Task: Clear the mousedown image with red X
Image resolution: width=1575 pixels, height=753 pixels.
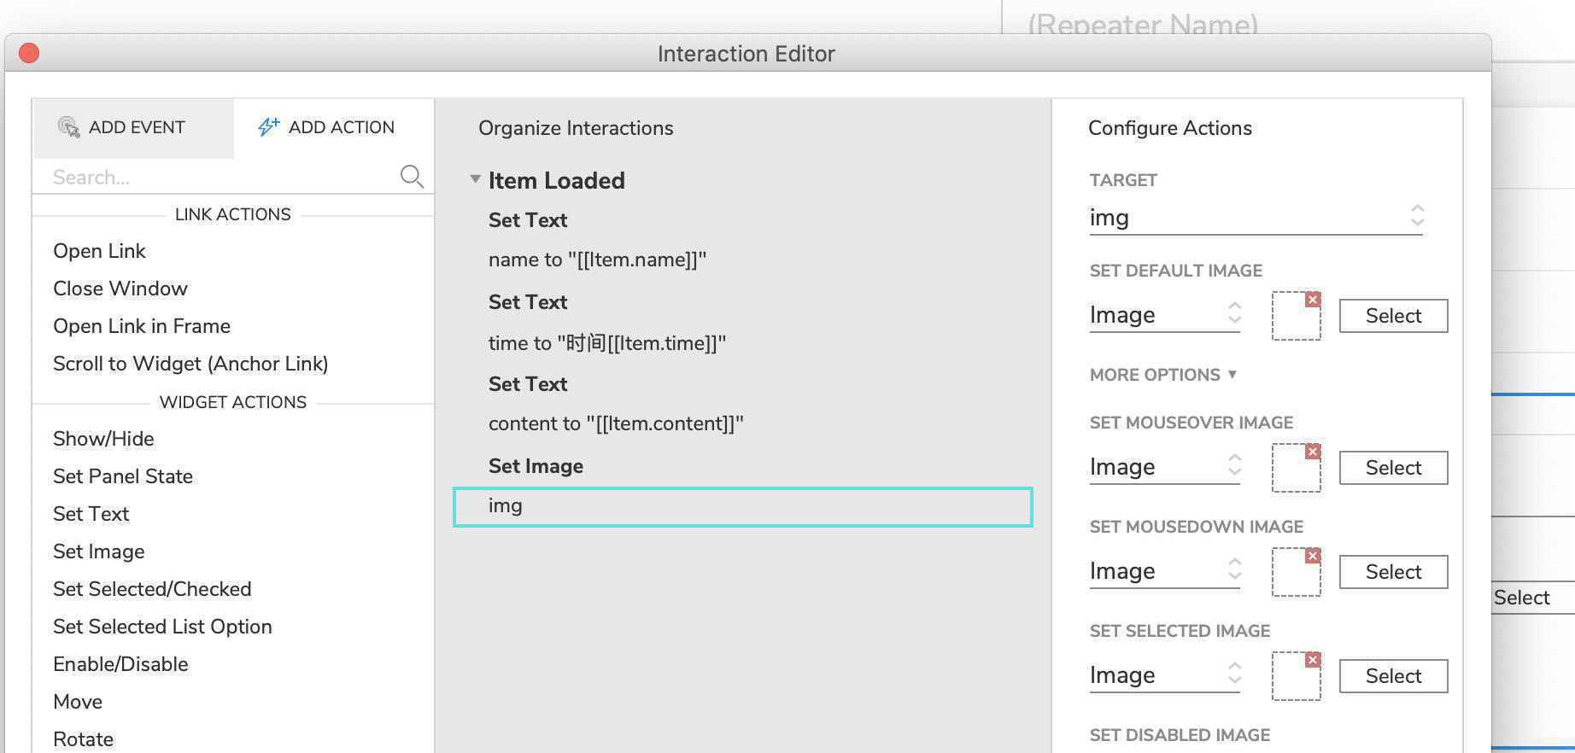Action: coord(1313,556)
